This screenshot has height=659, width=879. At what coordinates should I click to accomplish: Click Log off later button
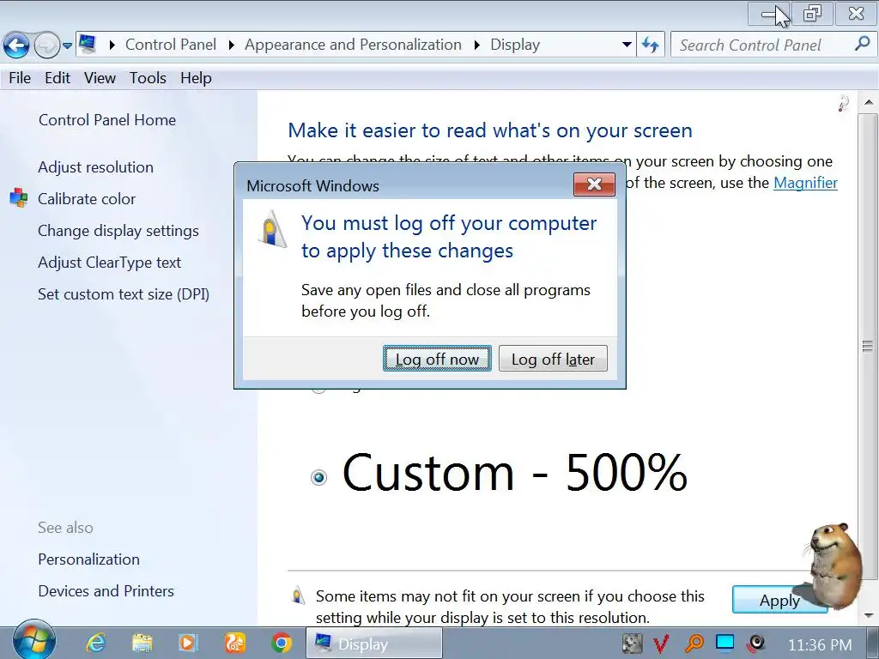pyautogui.click(x=553, y=359)
